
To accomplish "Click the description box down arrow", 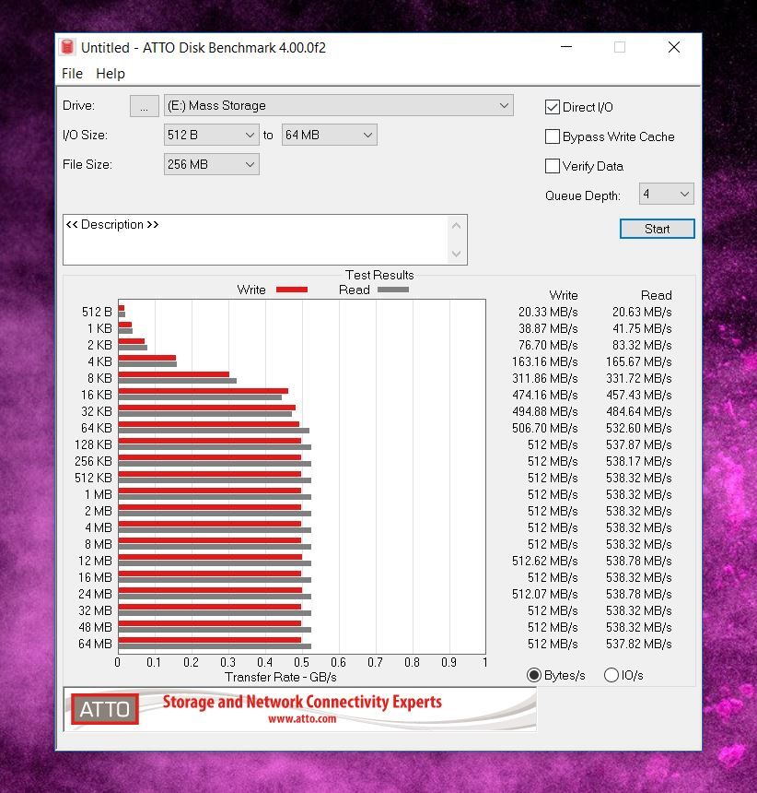I will click(x=457, y=254).
